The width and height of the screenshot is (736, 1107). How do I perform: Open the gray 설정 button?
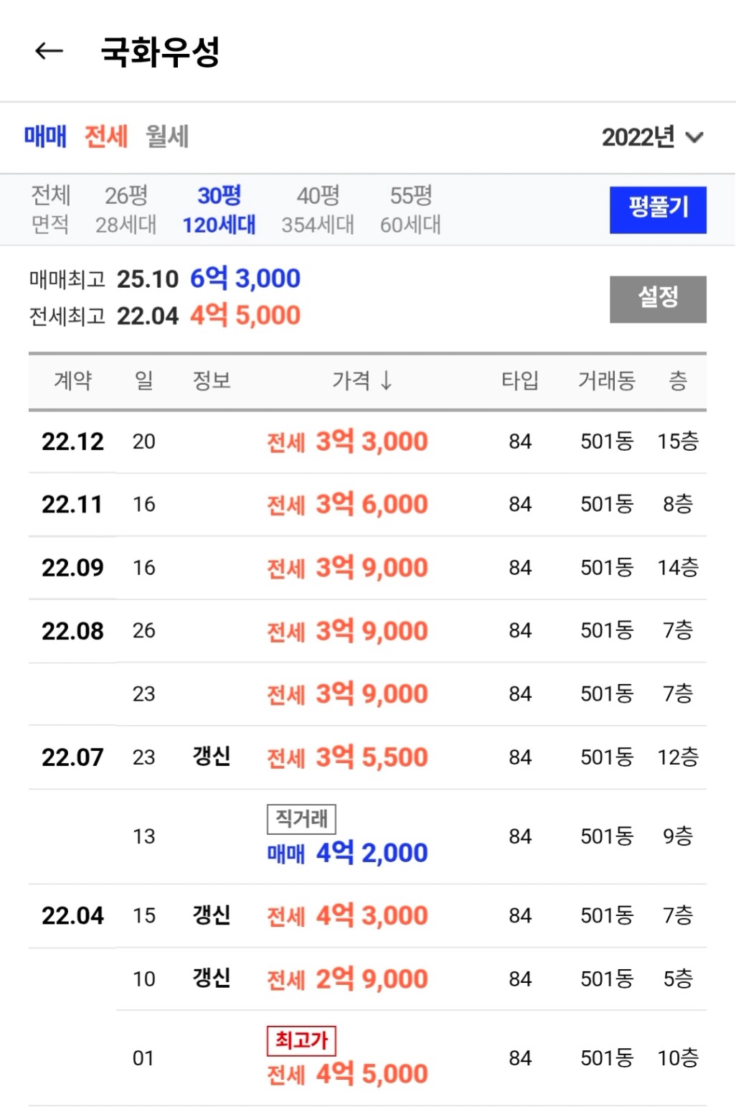658,299
